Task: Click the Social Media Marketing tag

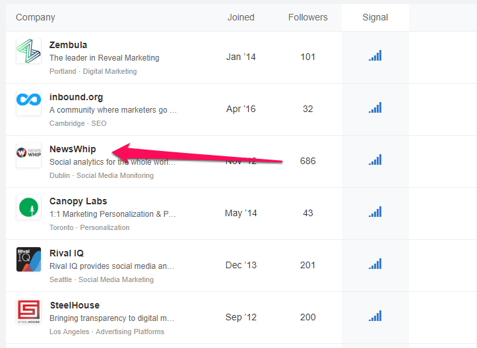Action: 116,279
